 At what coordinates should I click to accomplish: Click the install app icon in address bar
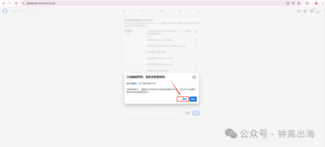pos(288,3)
